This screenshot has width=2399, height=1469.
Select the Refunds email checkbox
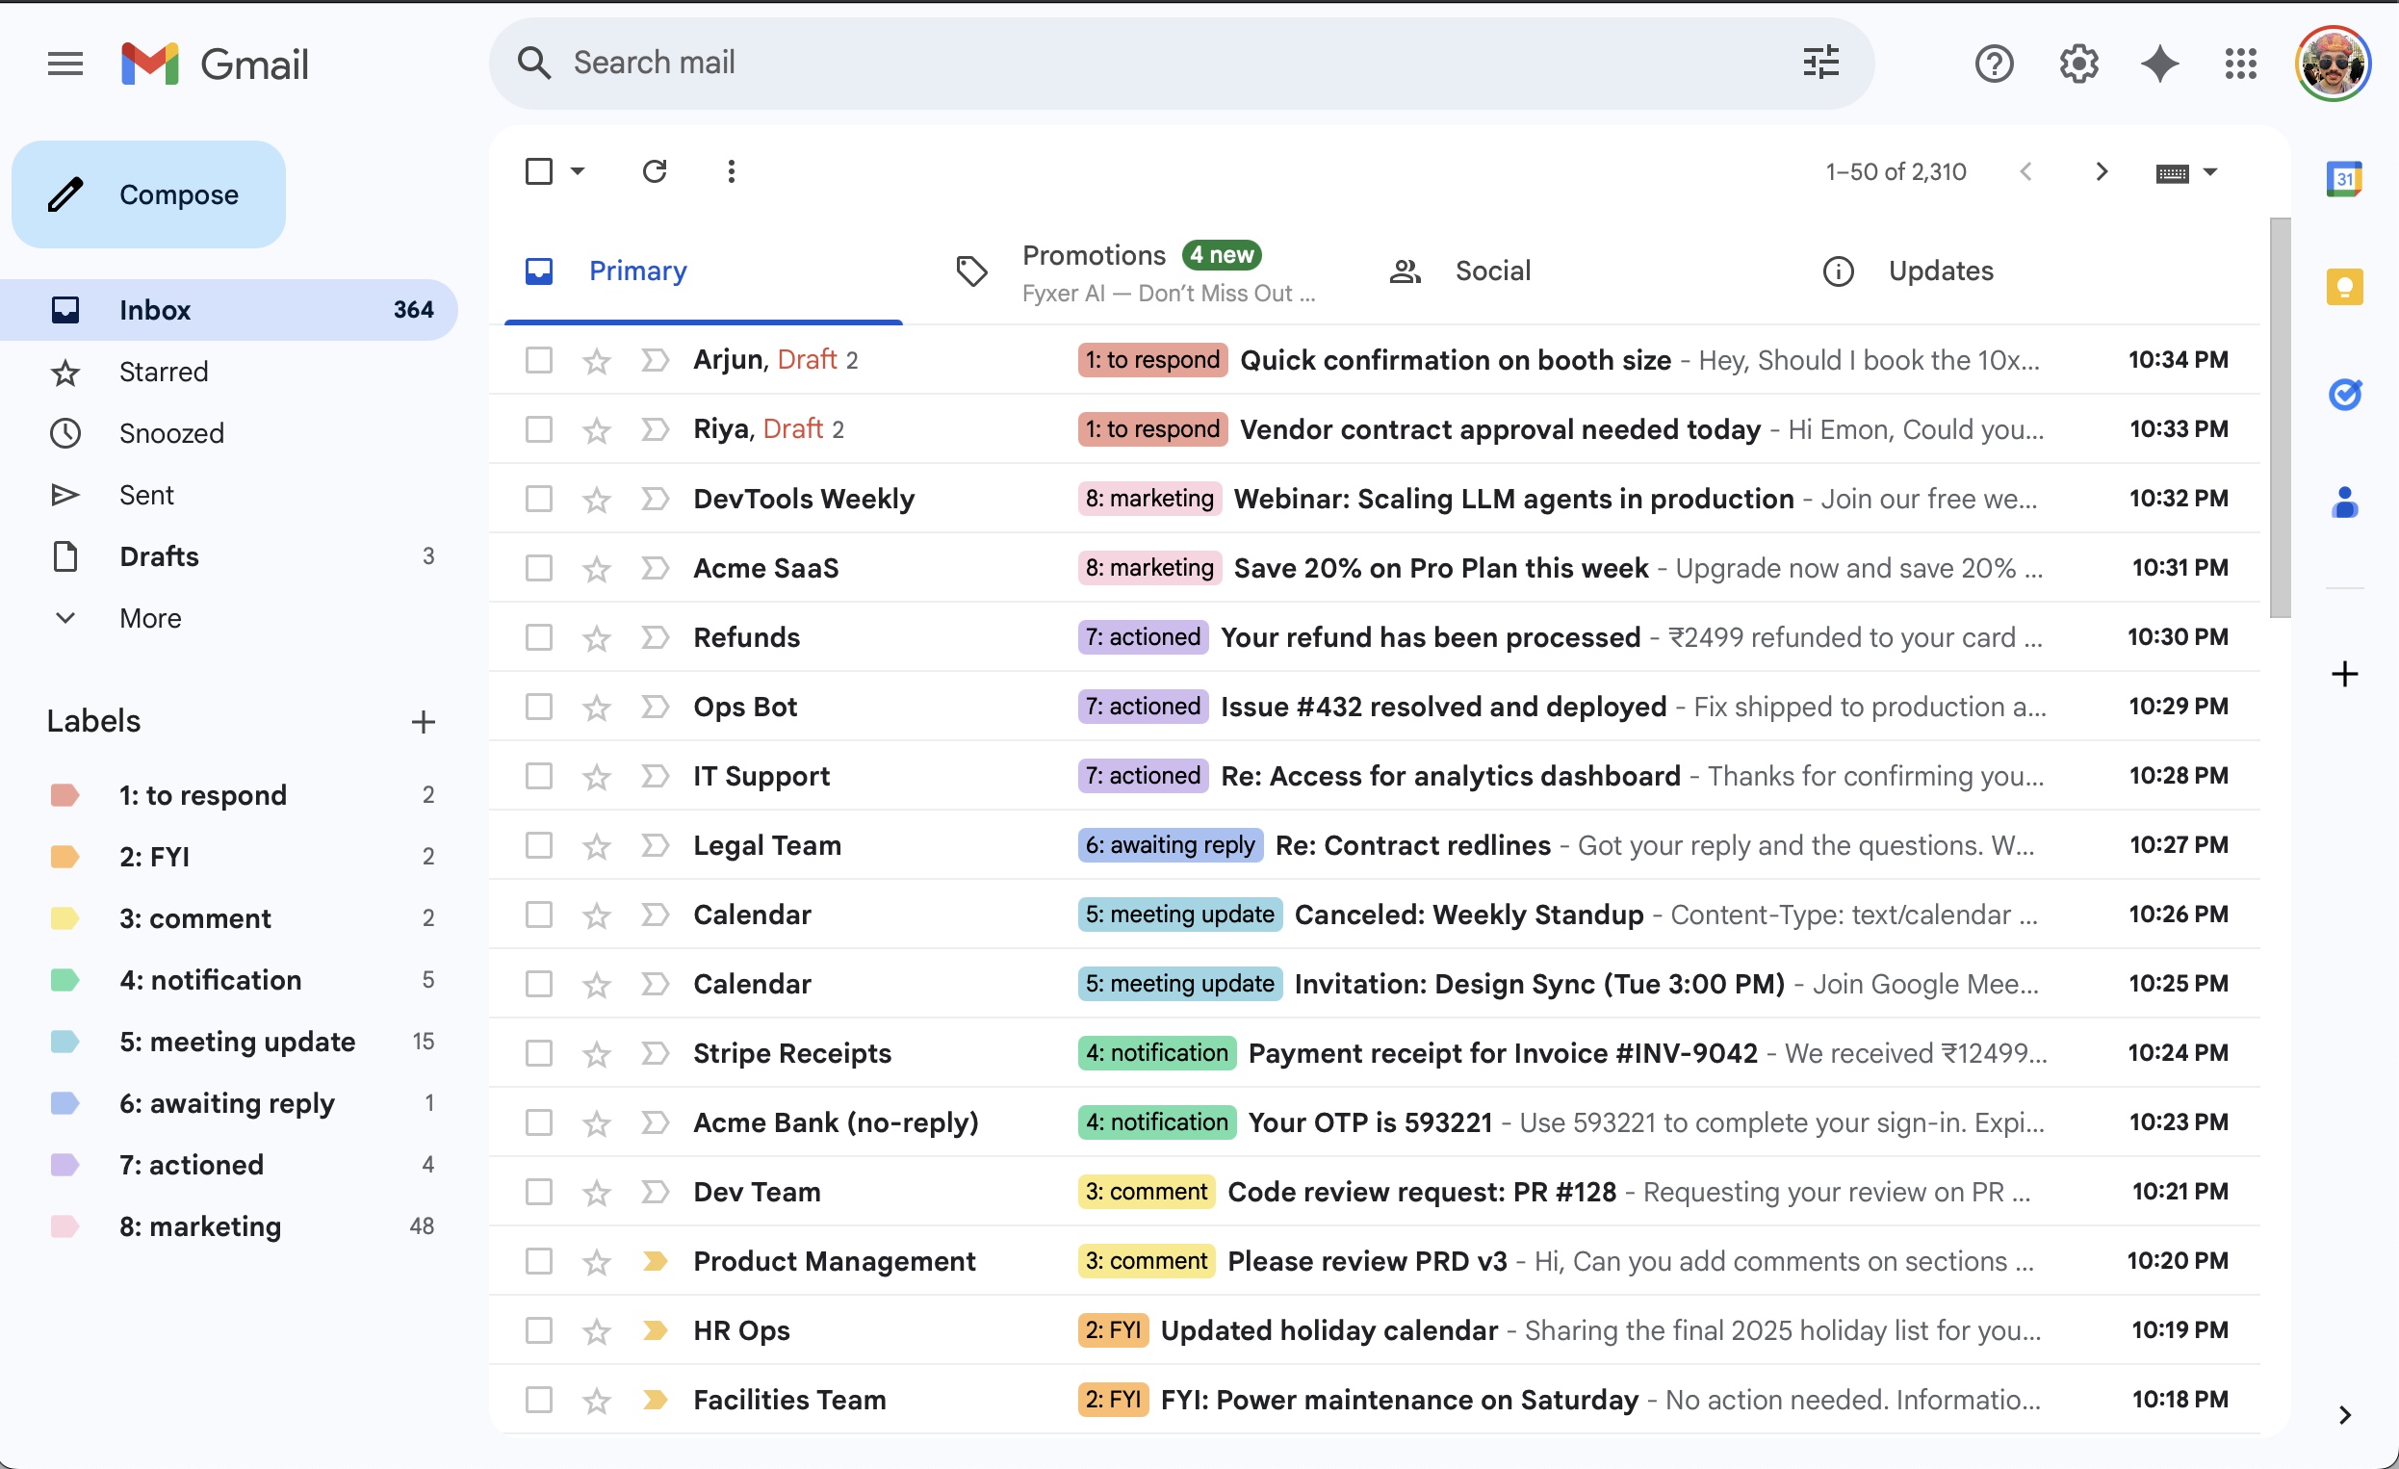point(539,637)
